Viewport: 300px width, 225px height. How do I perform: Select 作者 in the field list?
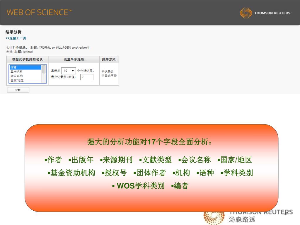pyautogui.click(x=25, y=67)
